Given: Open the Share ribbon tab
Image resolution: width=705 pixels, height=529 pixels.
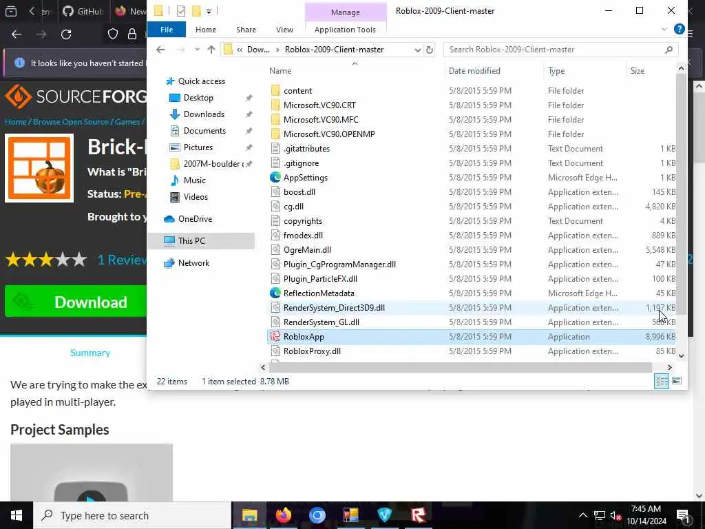Looking at the screenshot, I should click(x=246, y=30).
